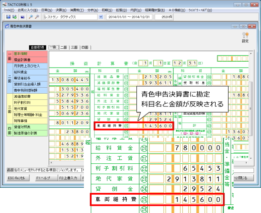261x213 pixels.
Task: Click the F12:閉じる button
Action: (x=243, y=178)
